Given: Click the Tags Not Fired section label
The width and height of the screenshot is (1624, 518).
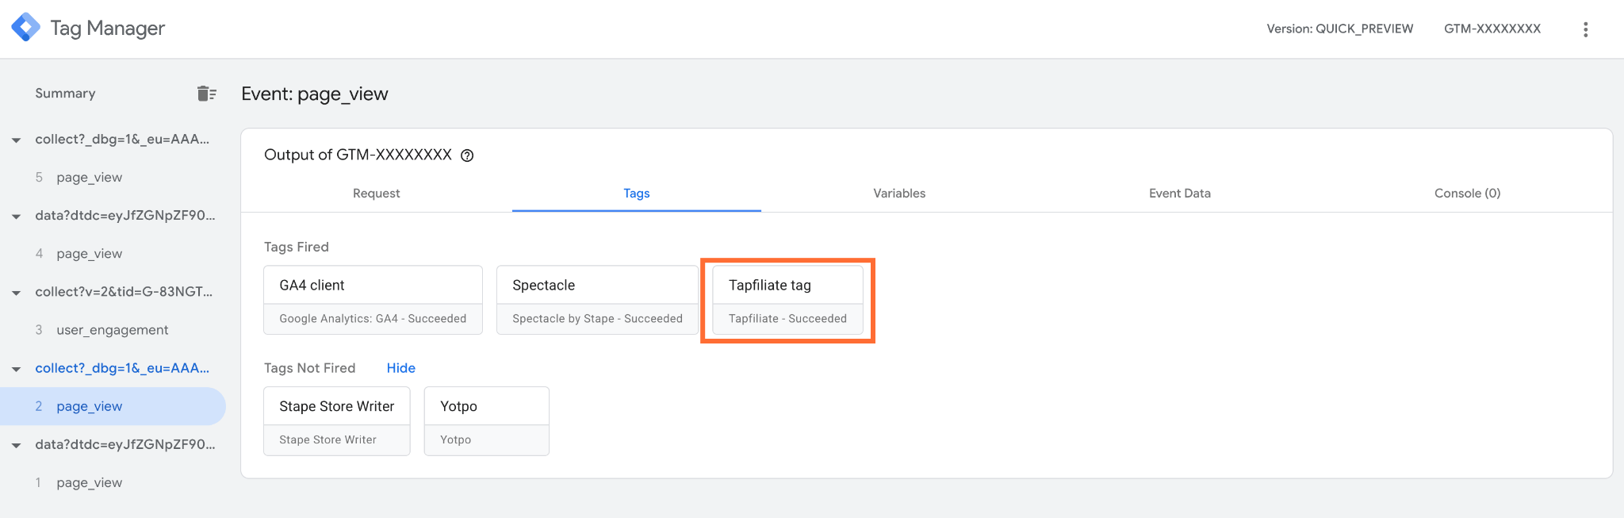Looking at the screenshot, I should 309,368.
